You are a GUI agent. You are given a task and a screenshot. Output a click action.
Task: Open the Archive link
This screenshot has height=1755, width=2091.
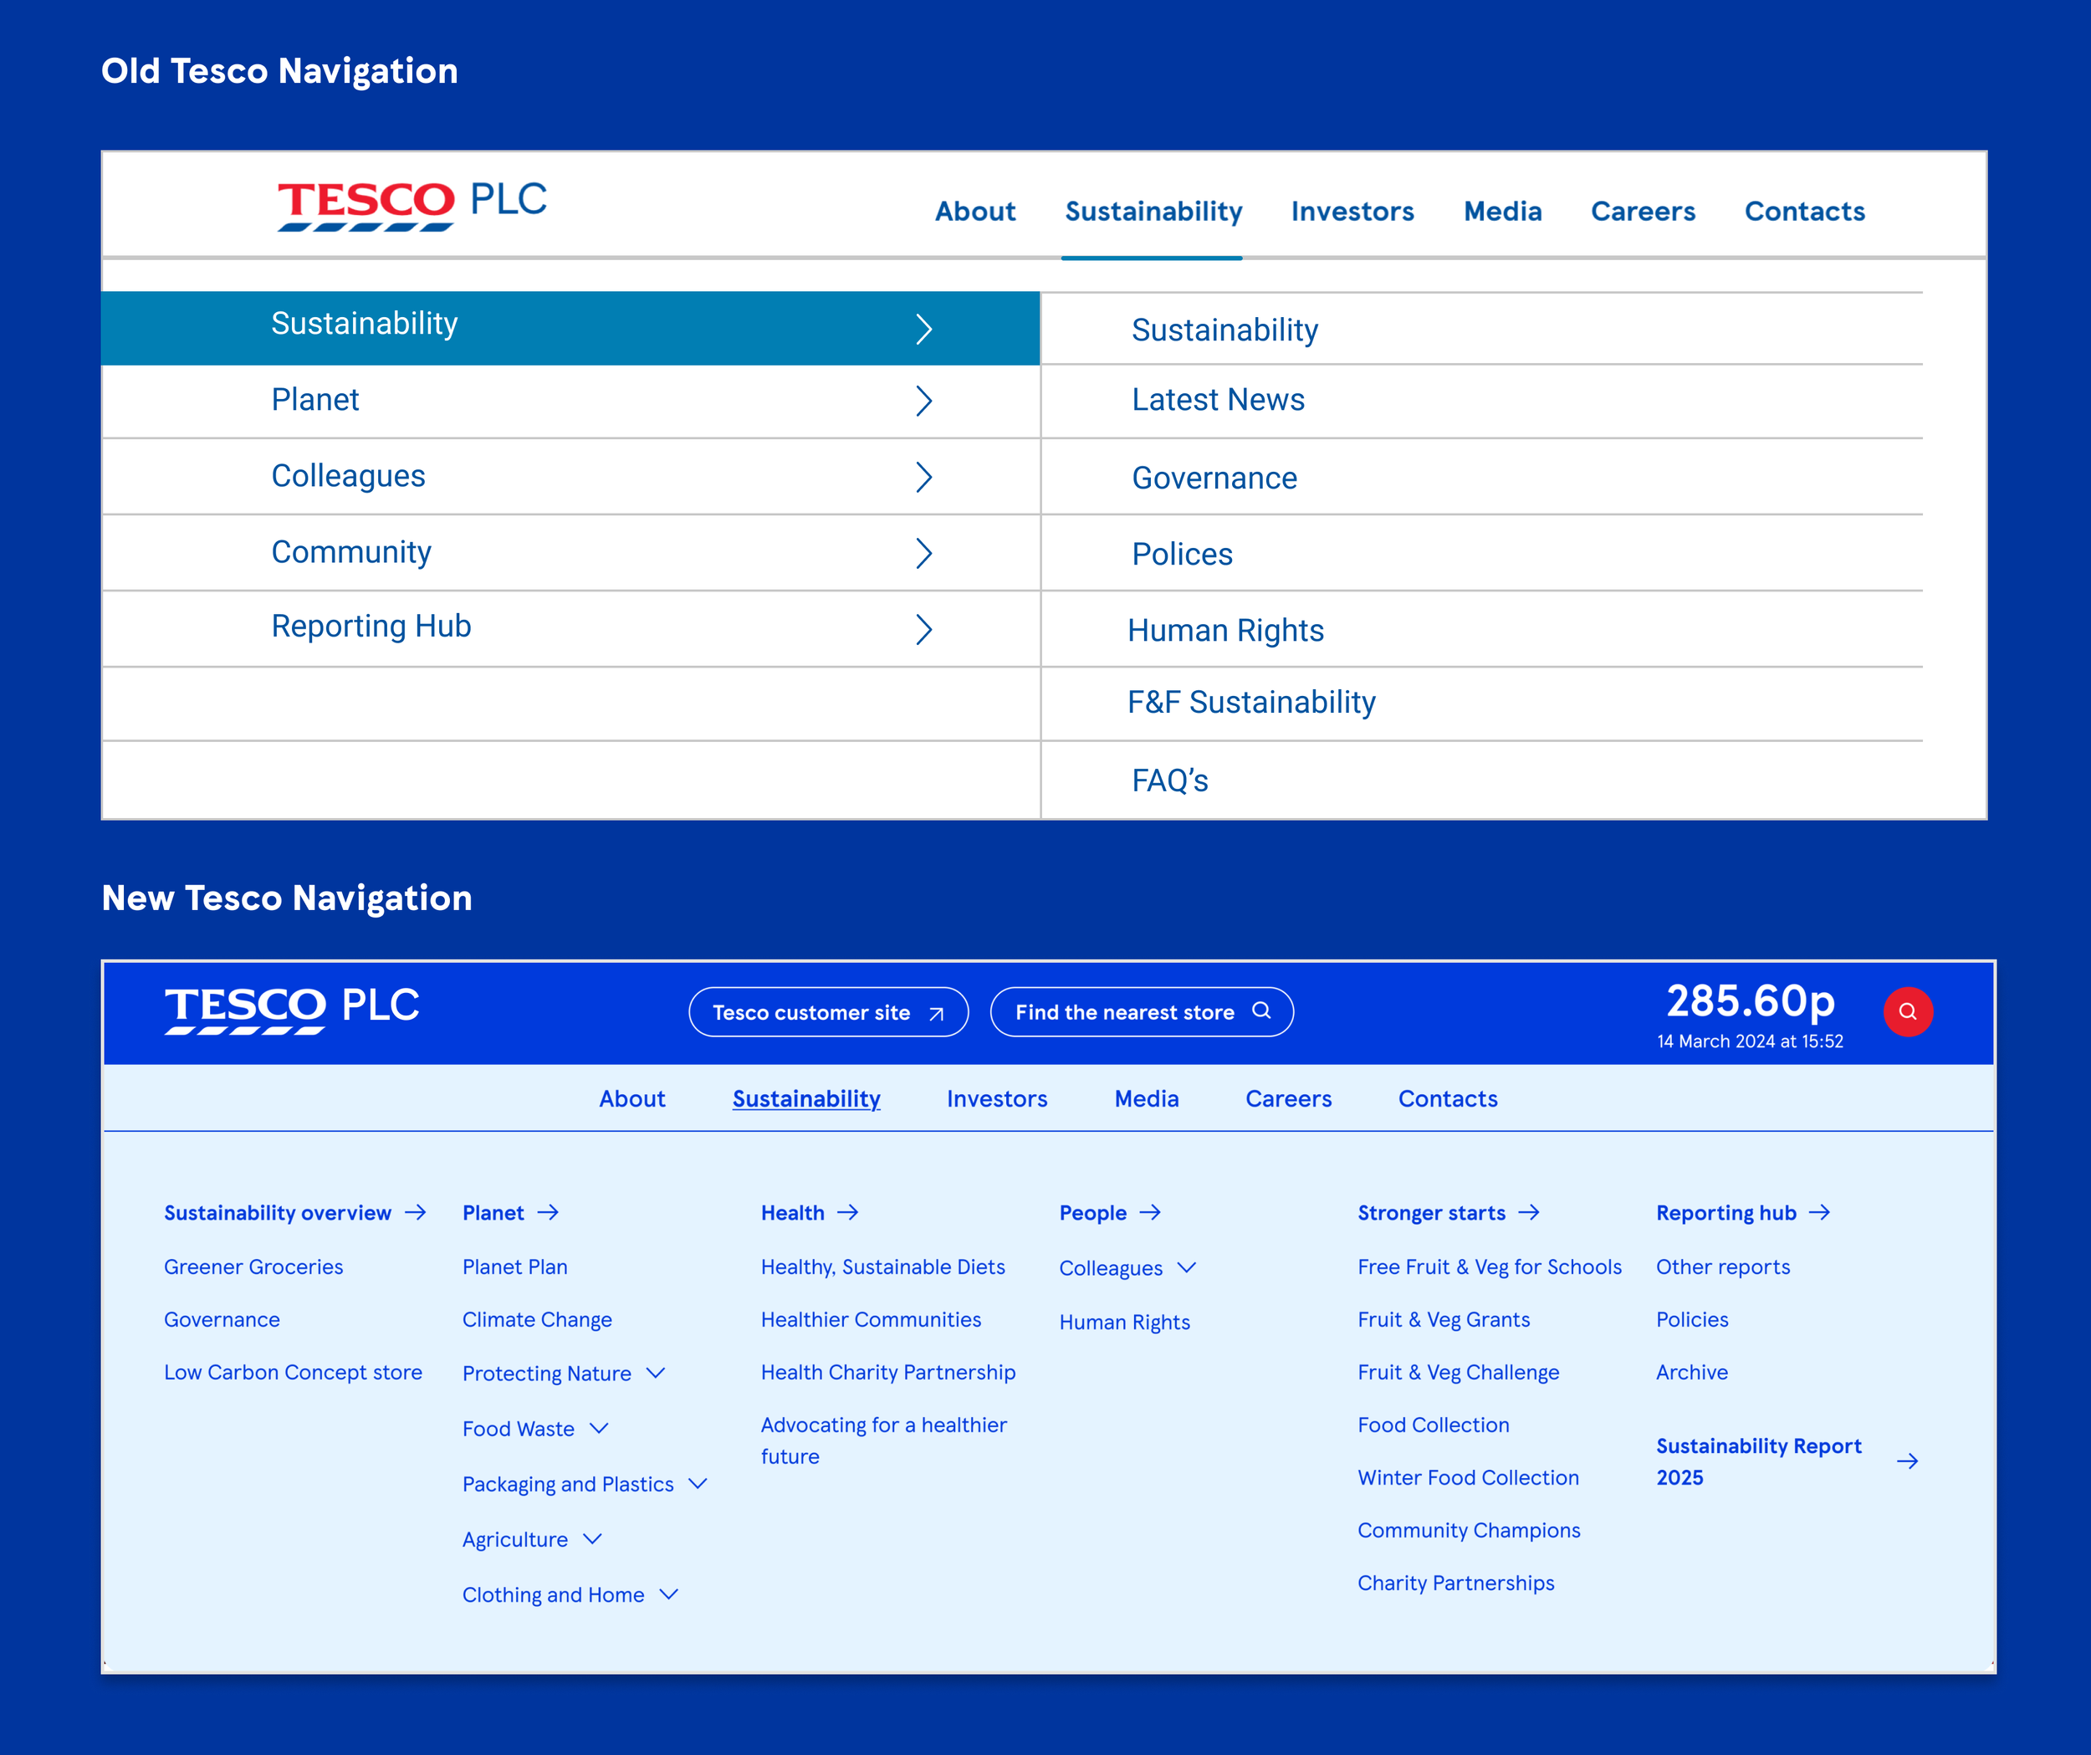tap(1692, 1373)
